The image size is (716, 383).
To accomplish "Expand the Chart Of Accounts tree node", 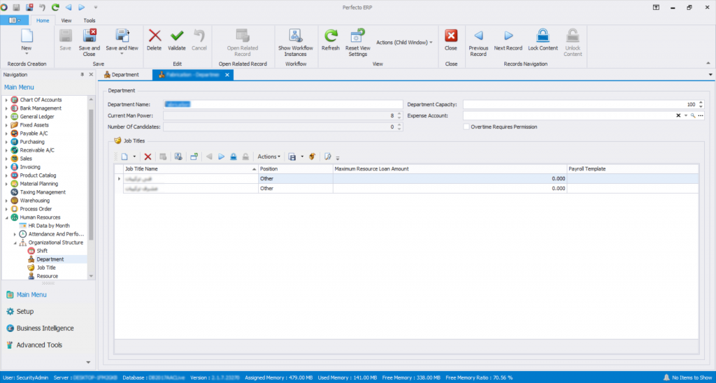I will click(6, 100).
